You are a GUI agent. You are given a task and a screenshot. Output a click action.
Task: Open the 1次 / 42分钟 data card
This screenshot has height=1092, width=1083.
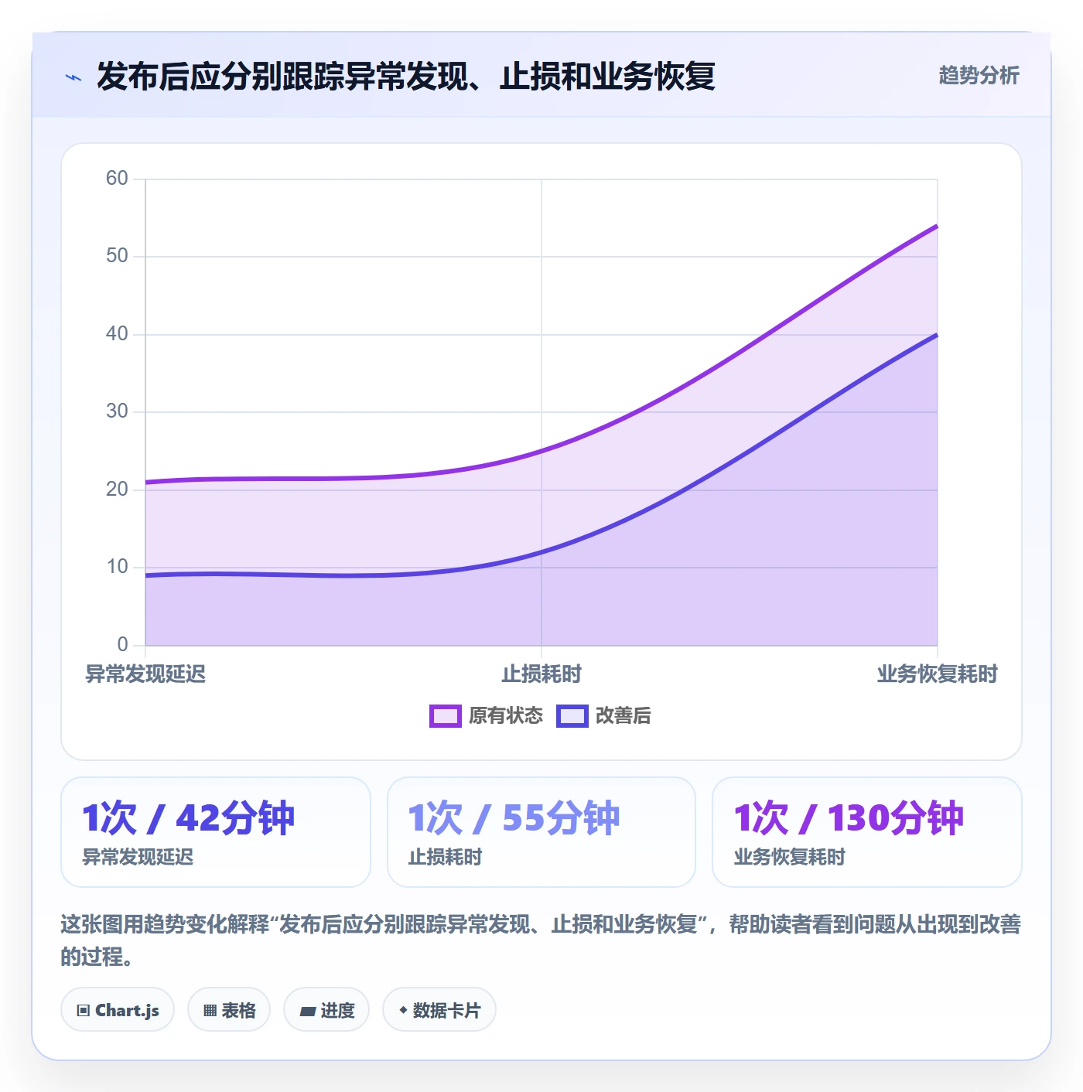[216, 832]
